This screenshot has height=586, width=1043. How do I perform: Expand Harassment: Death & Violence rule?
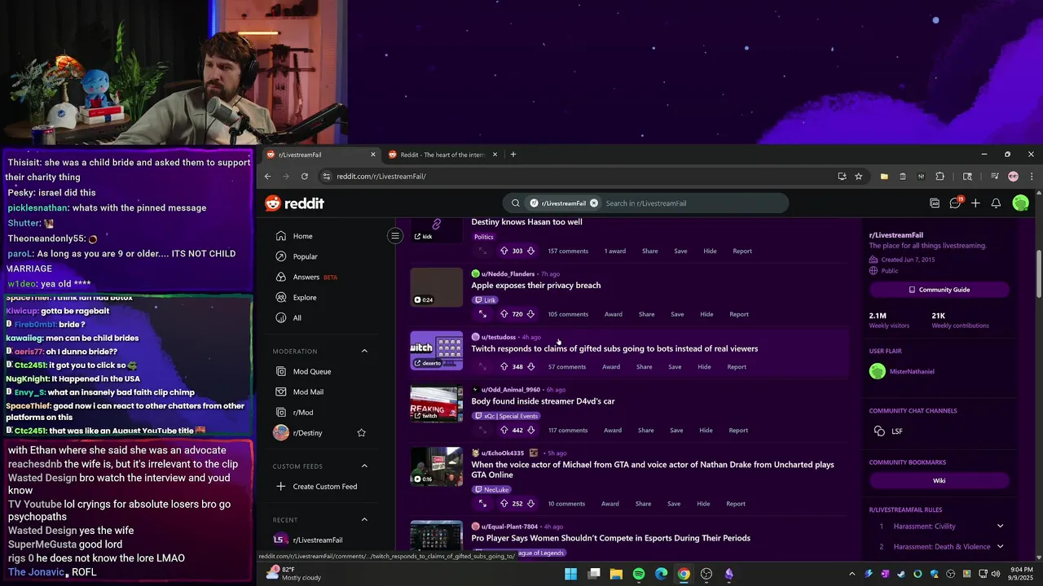coord(1000,547)
